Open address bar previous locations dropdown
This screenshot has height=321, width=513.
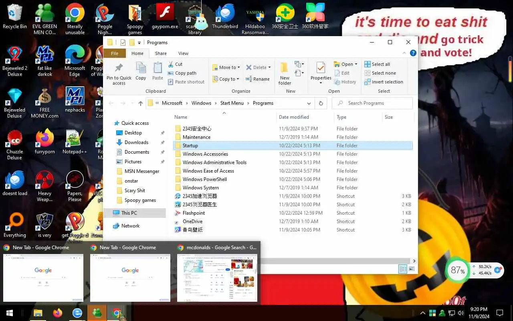[x=309, y=103]
